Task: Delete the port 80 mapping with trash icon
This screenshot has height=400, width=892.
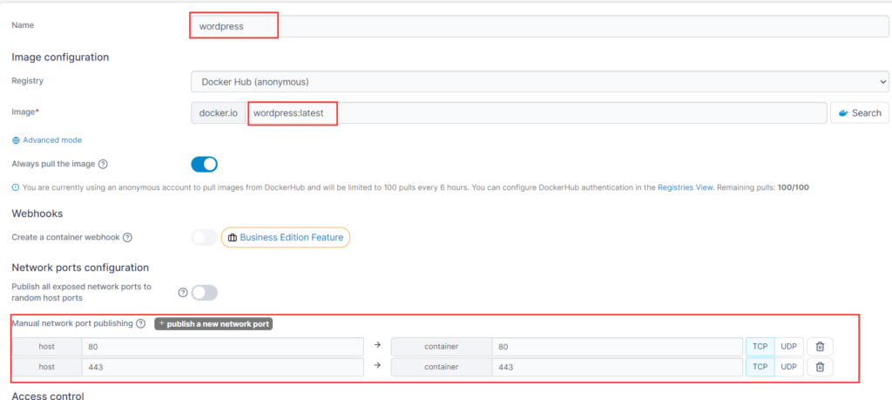Action: point(820,347)
